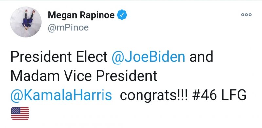Click the blue verified checkmark badge
This screenshot has width=262, height=128.
(122, 15)
